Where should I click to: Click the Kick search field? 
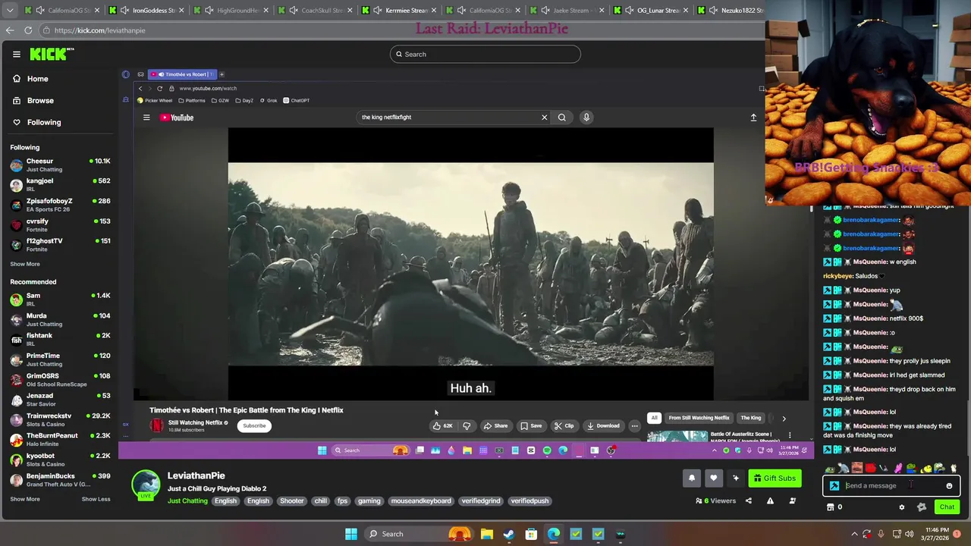pos(485,54)
